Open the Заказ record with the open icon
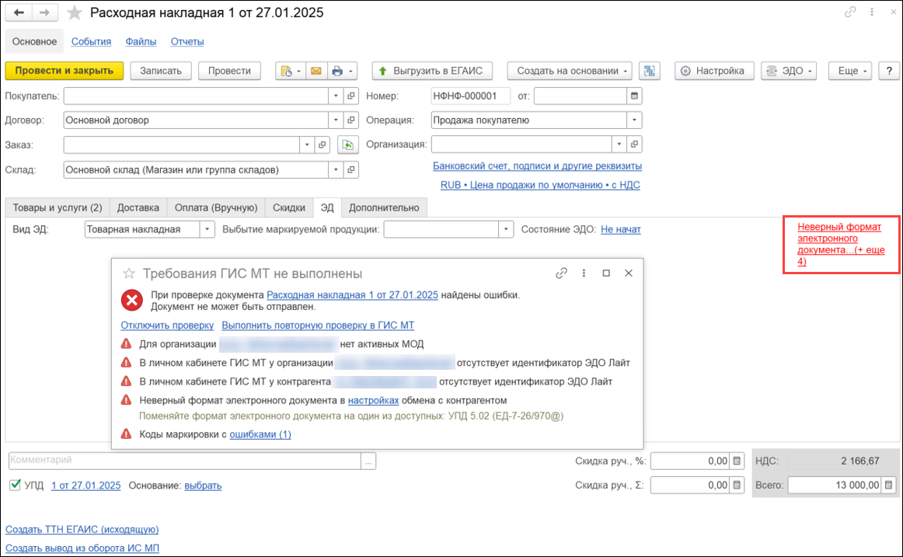Screen dimensions: 903x557 tap(322, 145)
